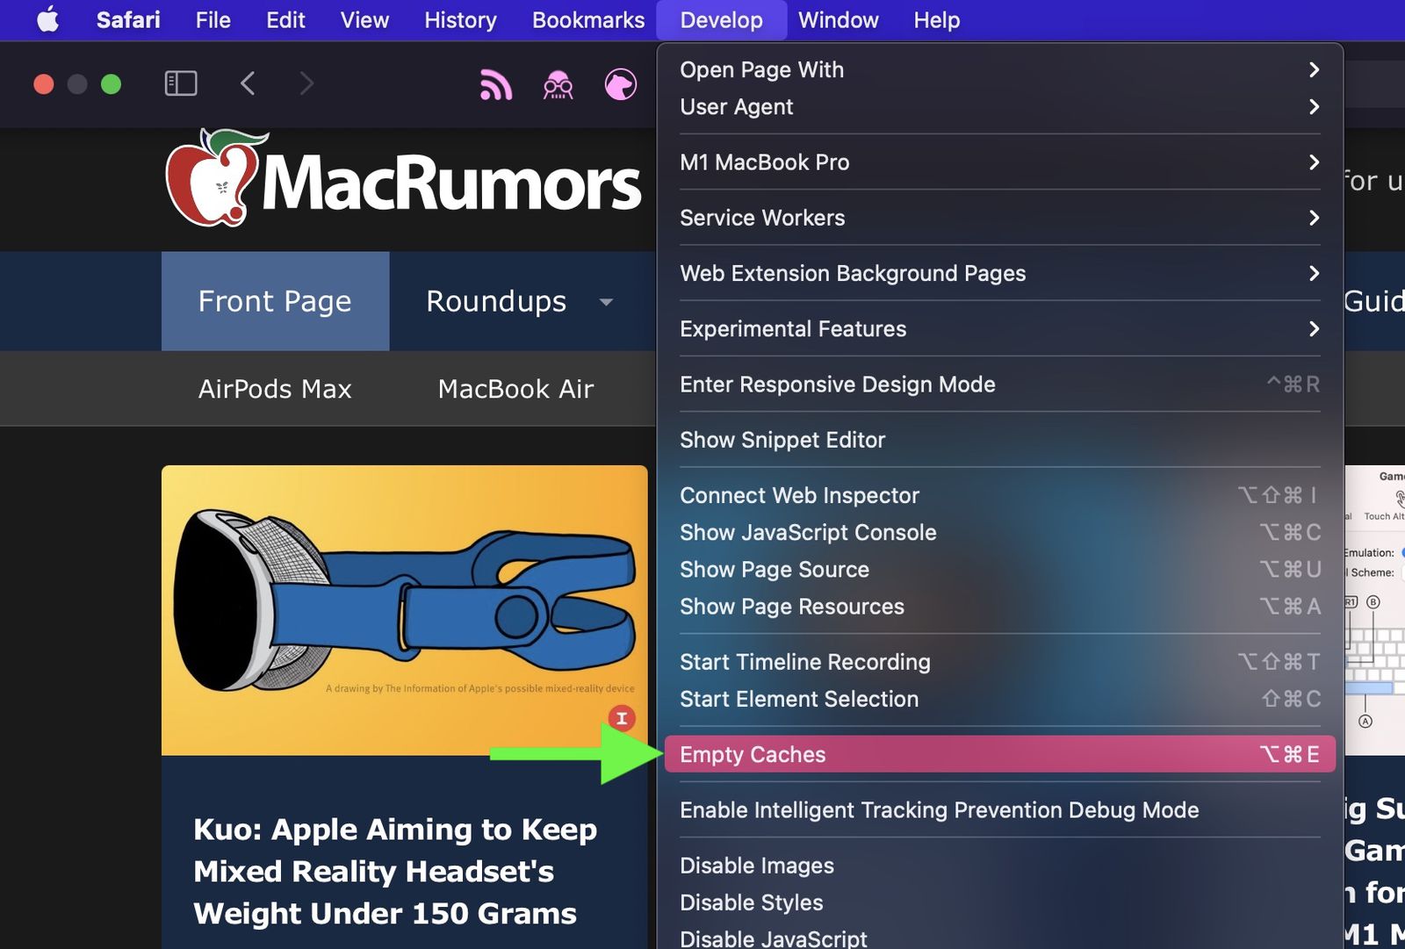Click the pink ghost-with-glasses extension icon

coord(558,84)
